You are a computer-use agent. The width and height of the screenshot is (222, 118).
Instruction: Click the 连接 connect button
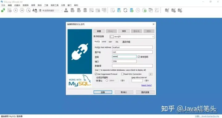point(103,92)
